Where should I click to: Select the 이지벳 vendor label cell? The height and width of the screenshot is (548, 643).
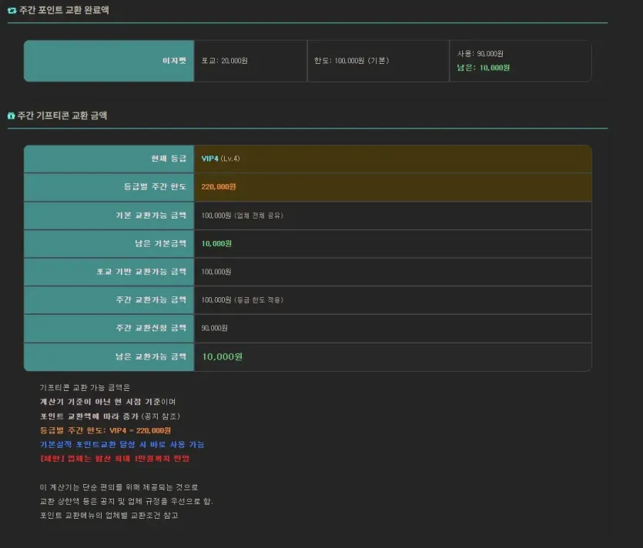[x=109, y=61]
